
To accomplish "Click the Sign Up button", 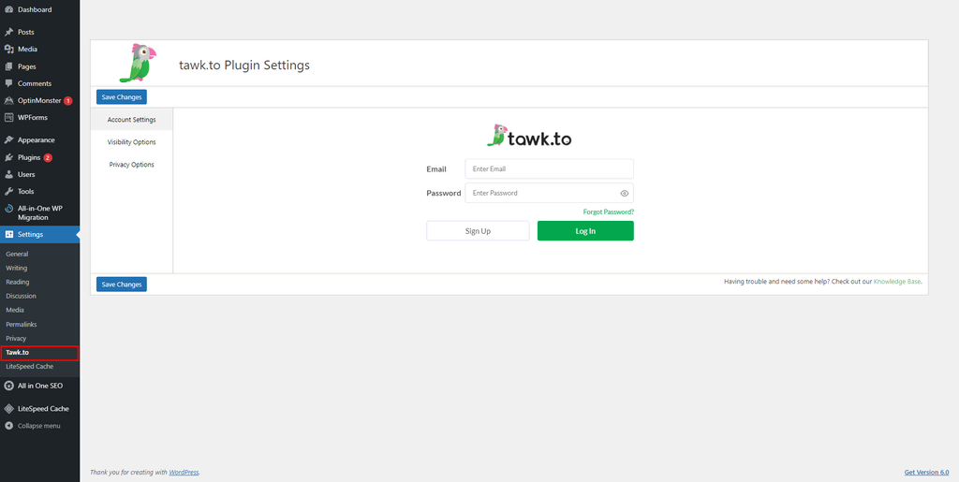I will 478,231.
